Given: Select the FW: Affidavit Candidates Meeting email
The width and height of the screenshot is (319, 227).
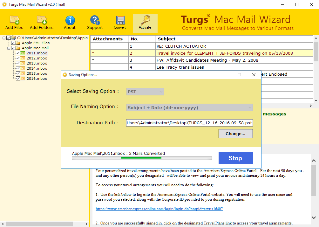Looking at the screenshot, I should coord(202,60).
